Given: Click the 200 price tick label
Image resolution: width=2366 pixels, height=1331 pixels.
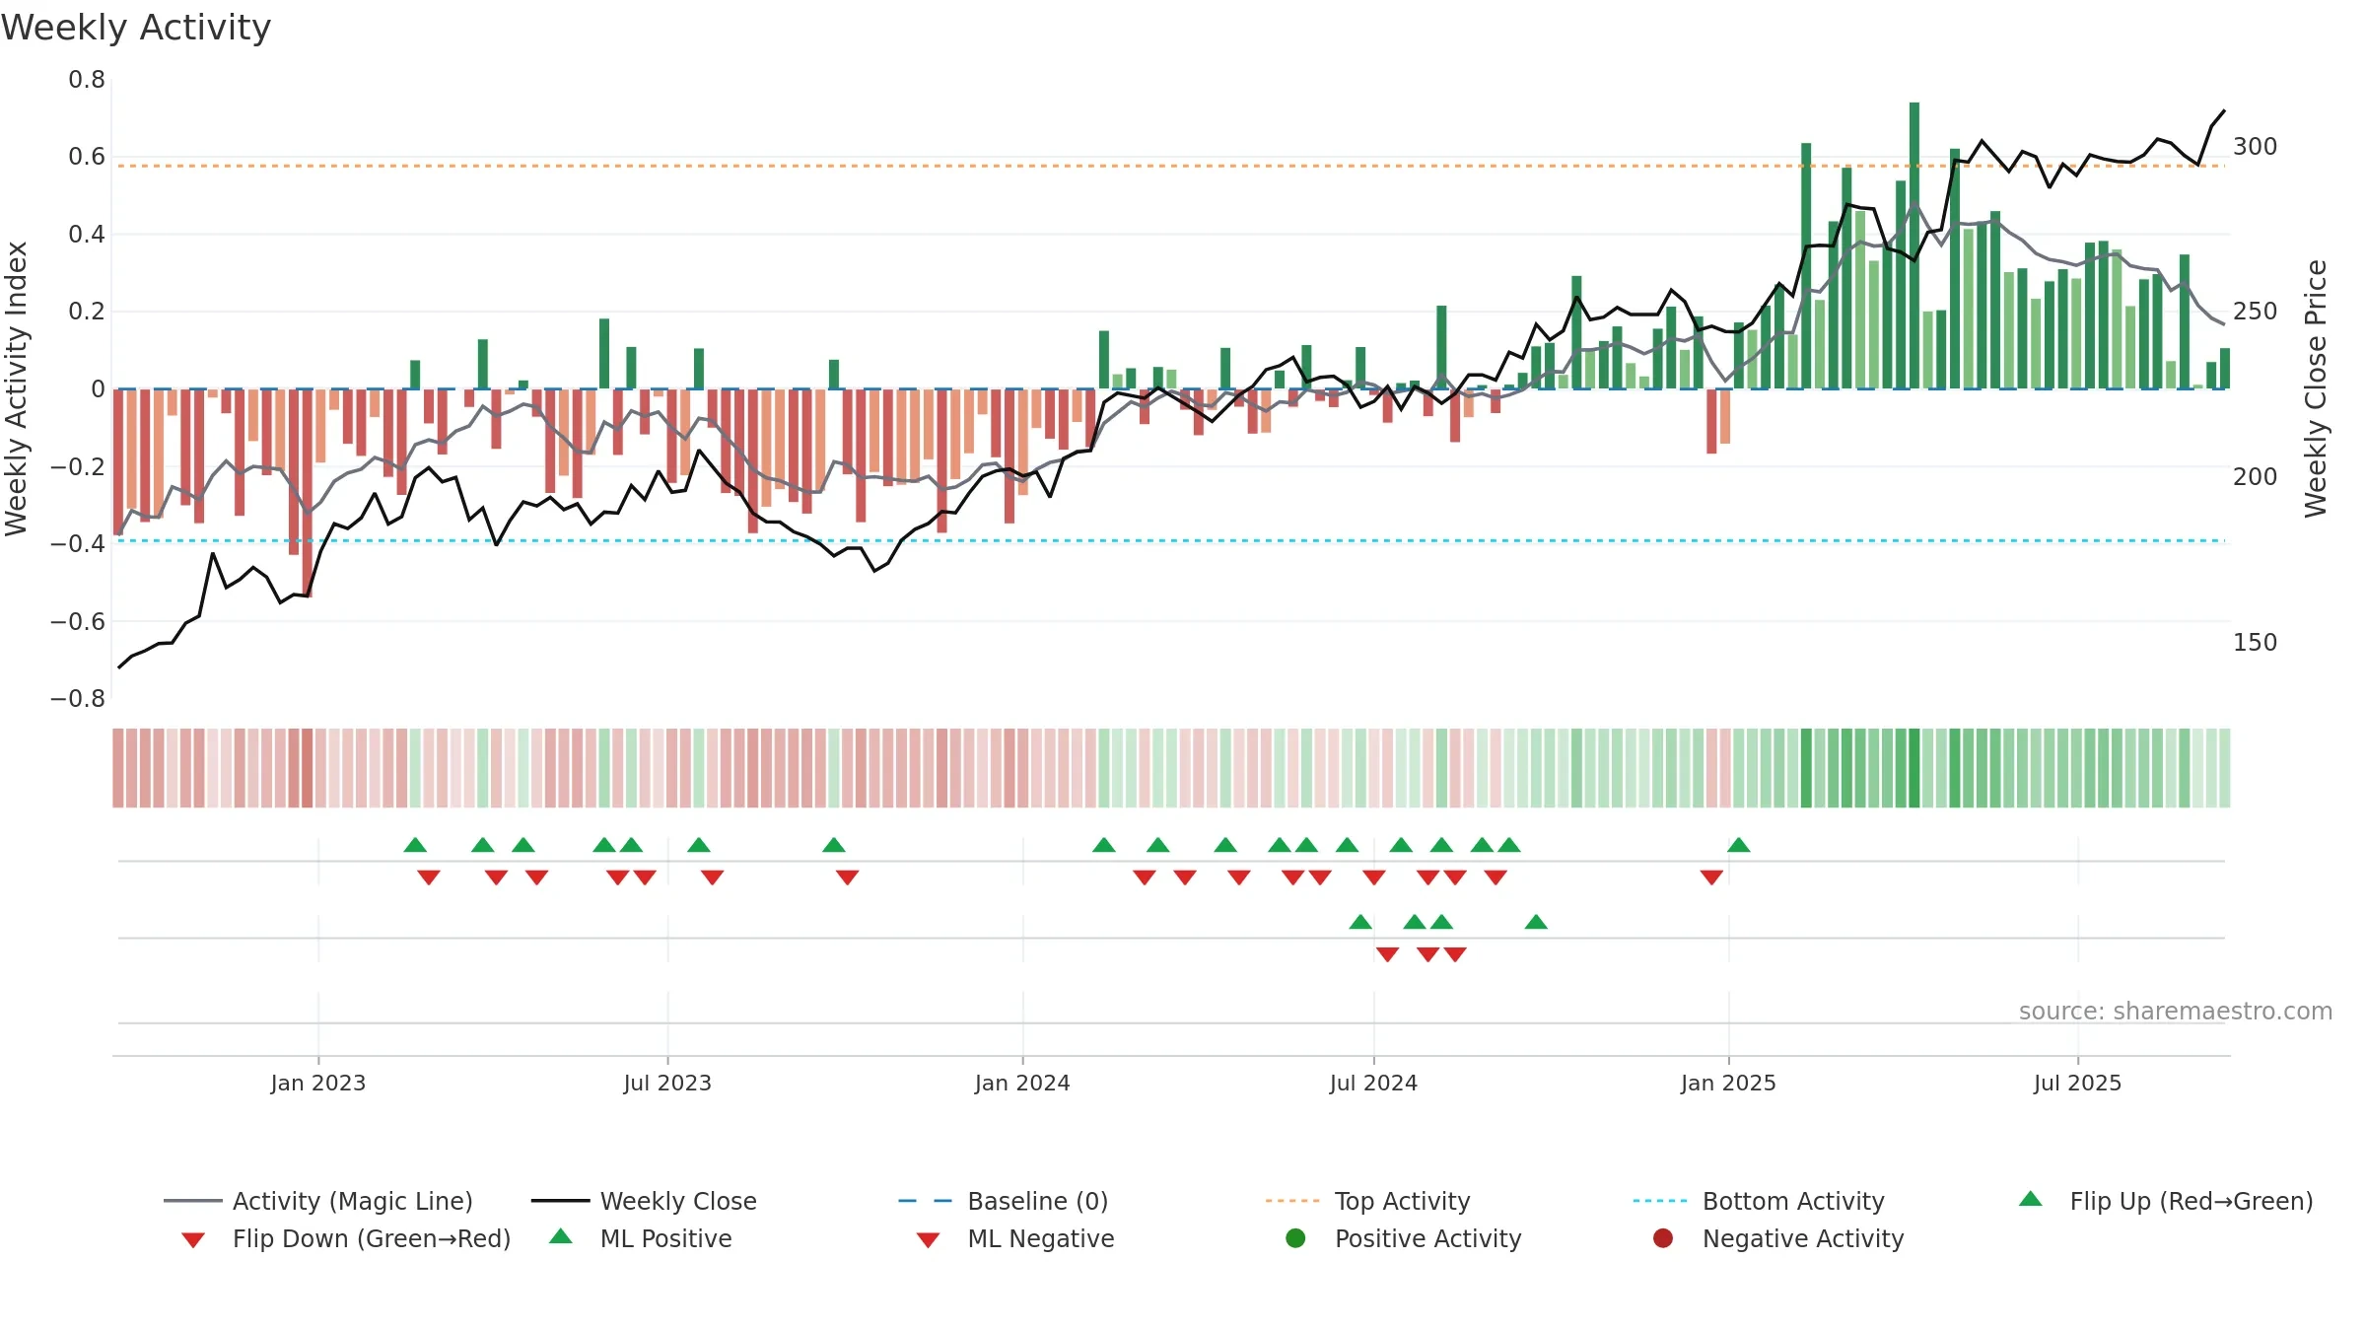Looking at the screenshot, I should [2256, 476].
